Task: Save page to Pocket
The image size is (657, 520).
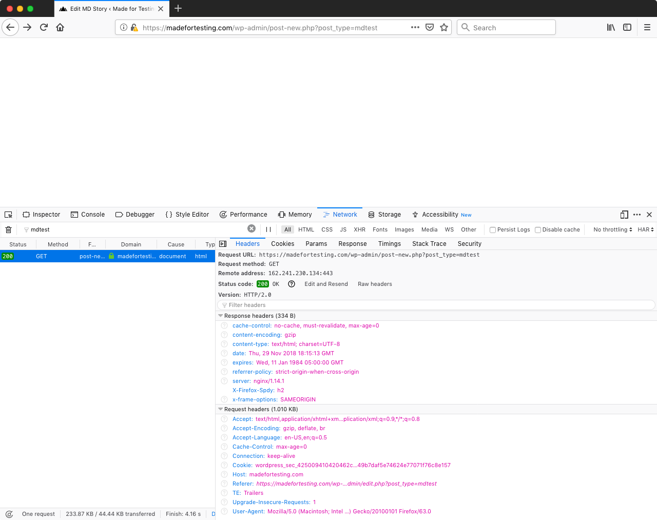Action: [x=430, y=27]
